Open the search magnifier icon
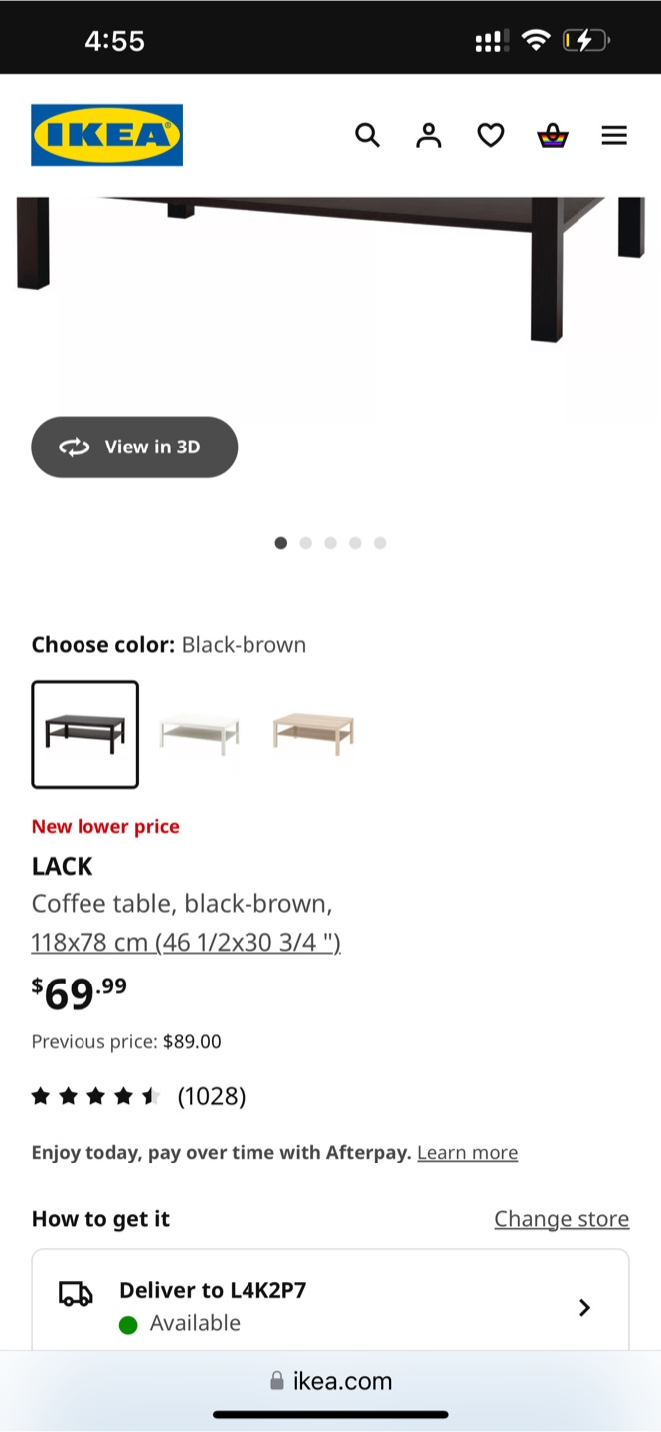This screenshot has width=661, height=1432. coord(368,135)
